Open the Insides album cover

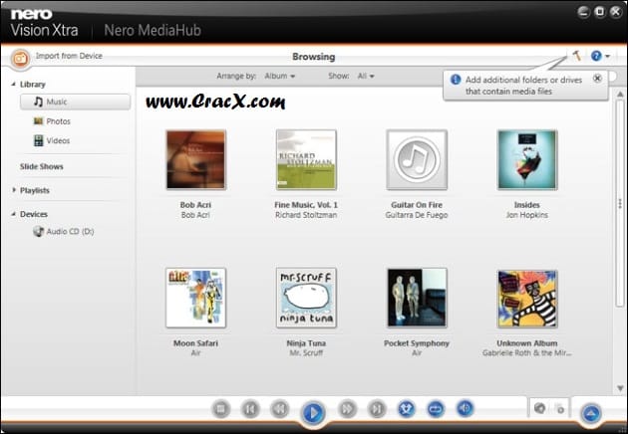point(527,159)
